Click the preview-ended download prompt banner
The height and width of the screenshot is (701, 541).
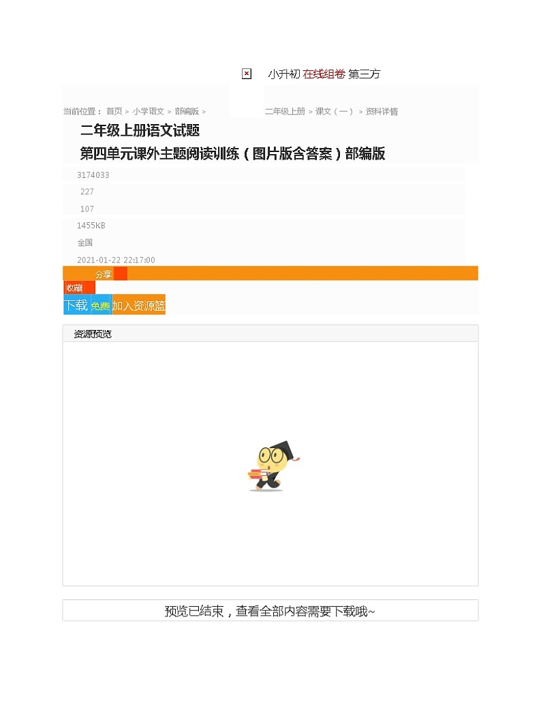pyautogui.click(x=270, y=610)
